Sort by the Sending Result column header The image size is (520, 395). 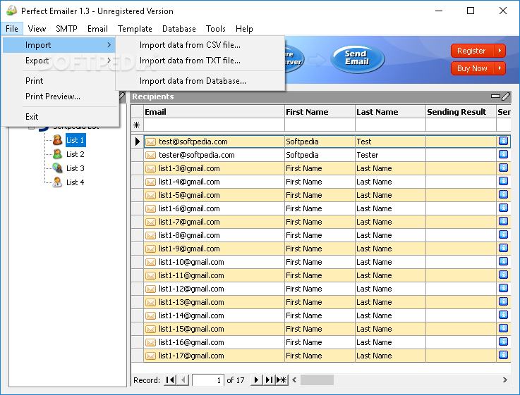coord(461,112)
